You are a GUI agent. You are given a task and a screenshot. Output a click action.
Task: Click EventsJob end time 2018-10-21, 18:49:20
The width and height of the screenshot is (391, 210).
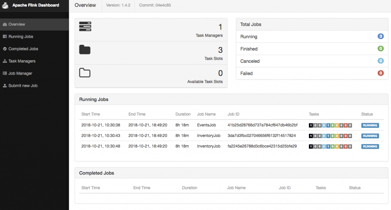click(x=148, y=125)
